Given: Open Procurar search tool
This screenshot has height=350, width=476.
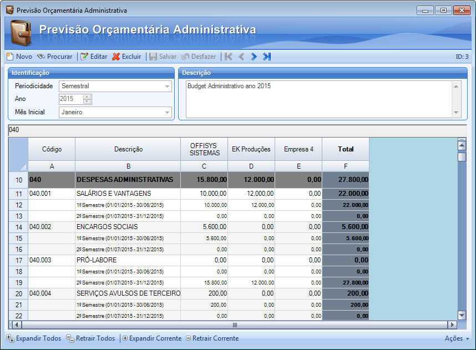Looking at the screenshot, I should tap(54, 57).
